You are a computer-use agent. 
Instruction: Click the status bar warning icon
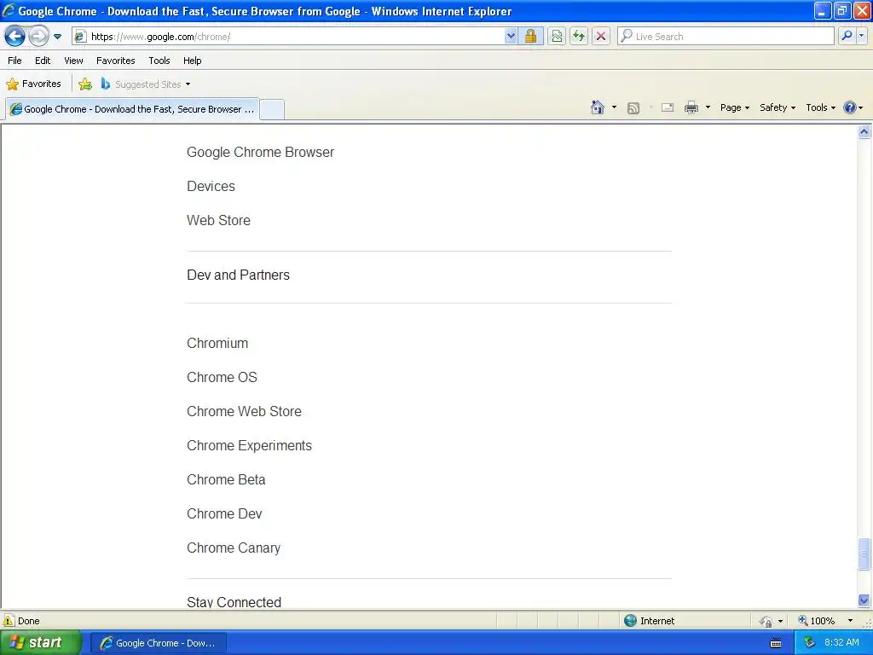(x=9, y=621)
